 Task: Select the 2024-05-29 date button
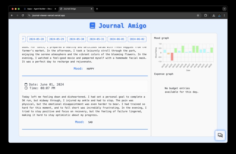point(57,39)
